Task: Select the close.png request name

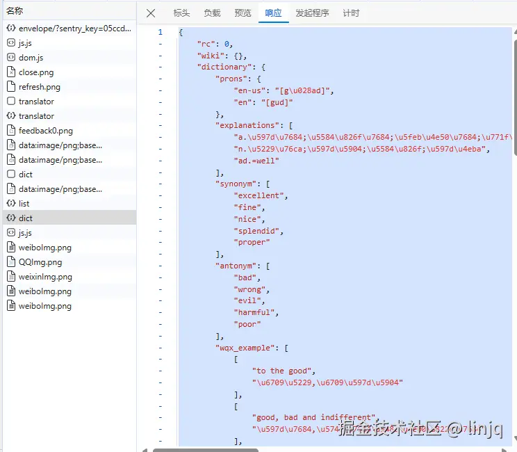Action: click(36, 72)
